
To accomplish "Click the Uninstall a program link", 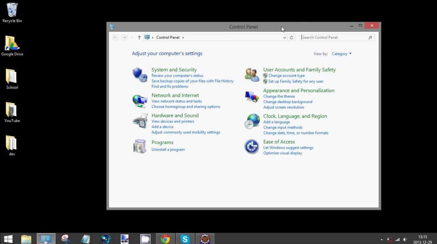I will tap(168, 149).
